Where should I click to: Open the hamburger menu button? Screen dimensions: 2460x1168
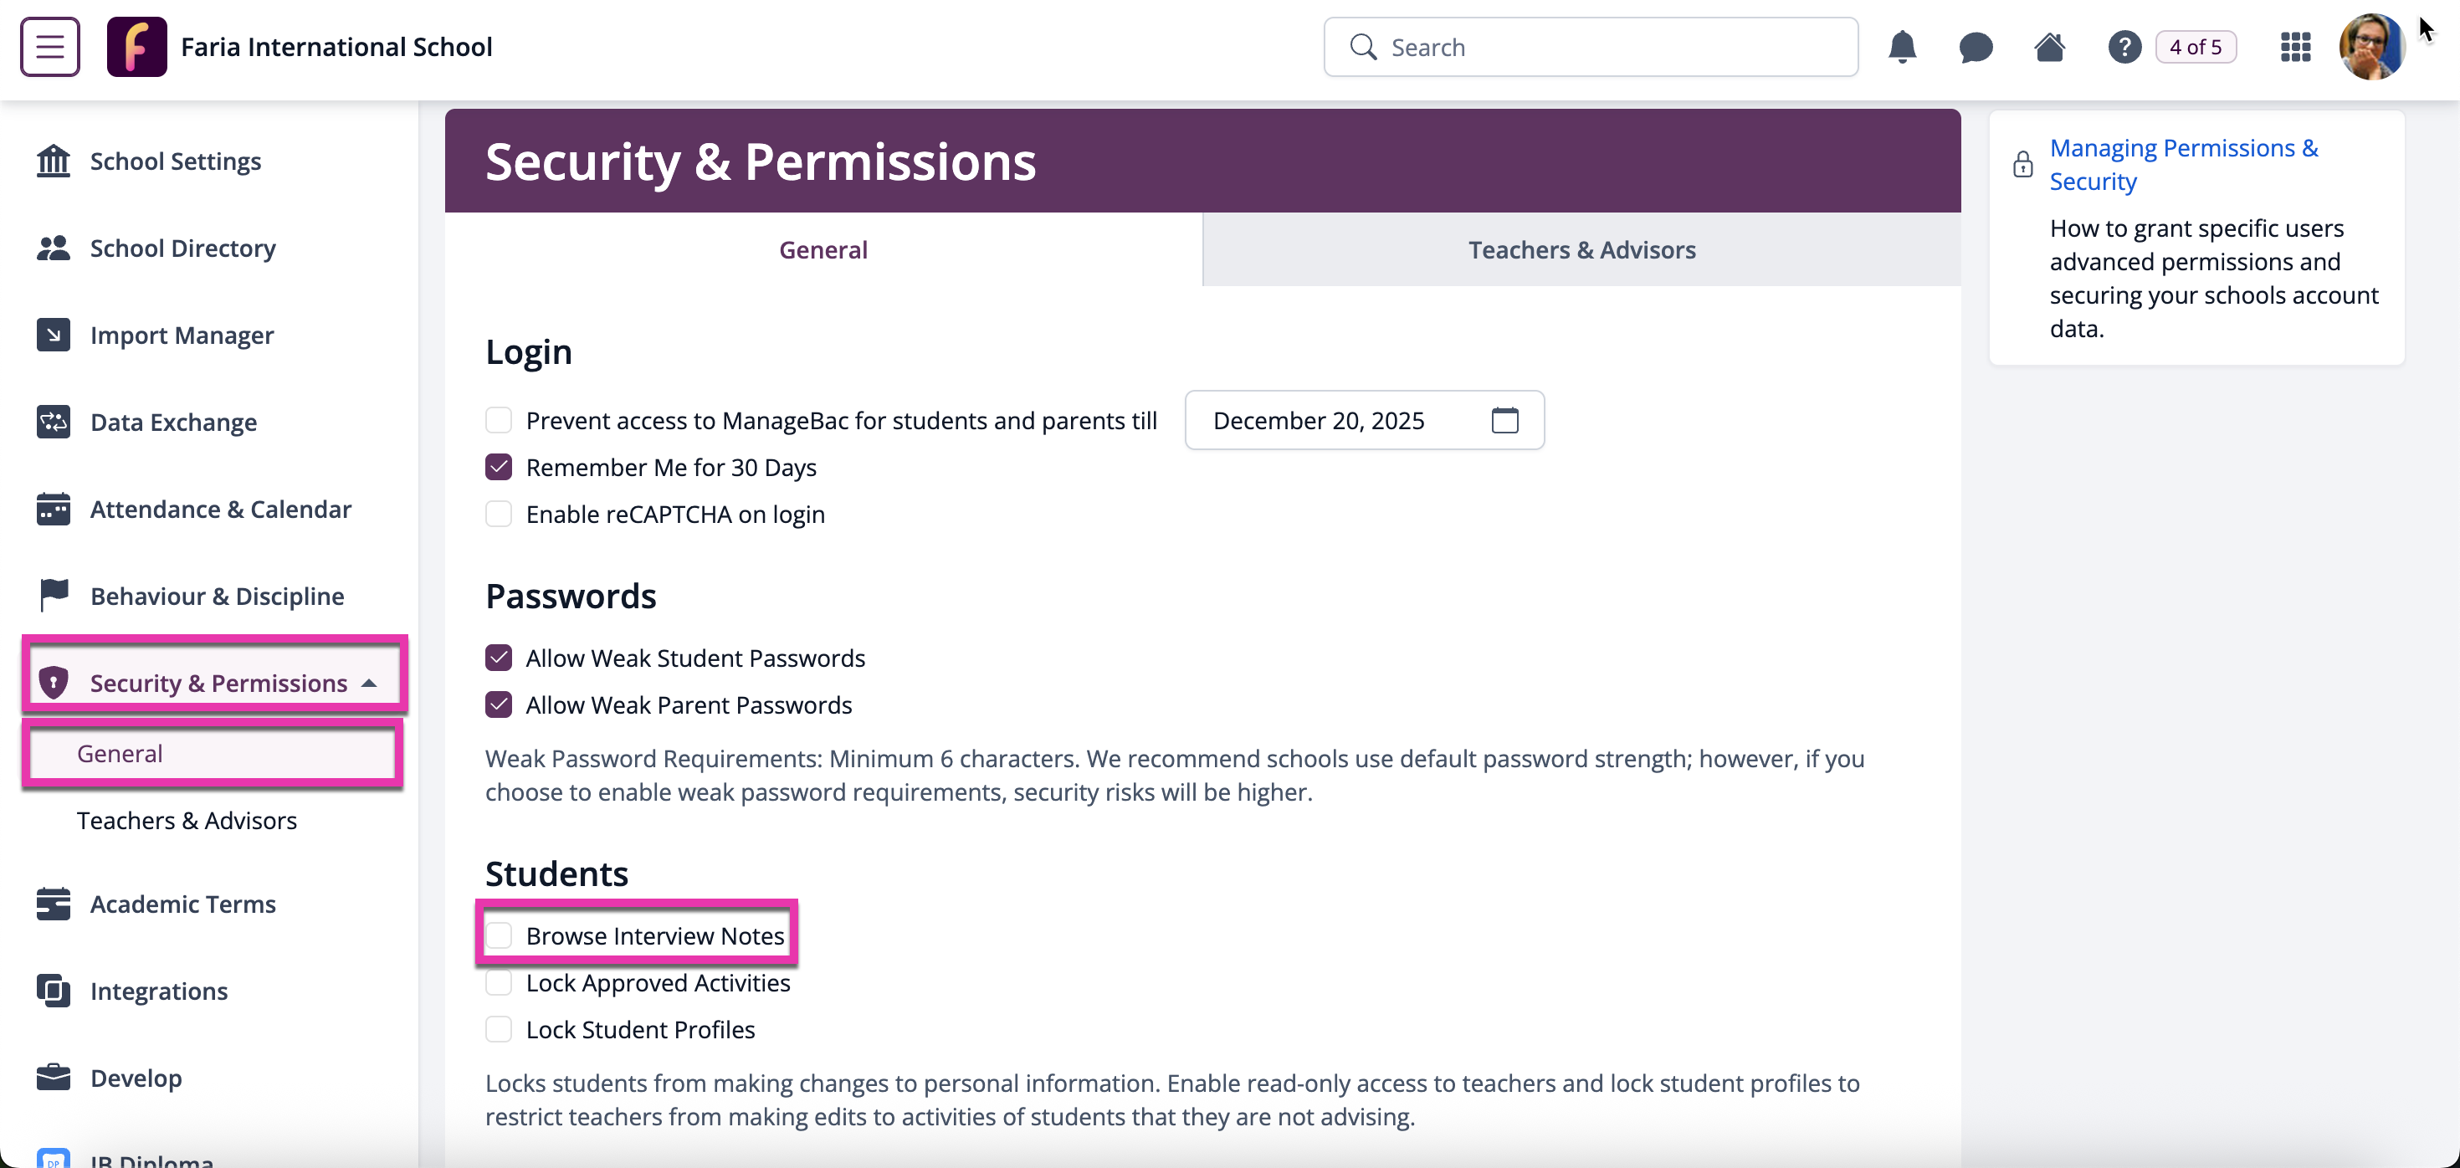coord(49,47)
